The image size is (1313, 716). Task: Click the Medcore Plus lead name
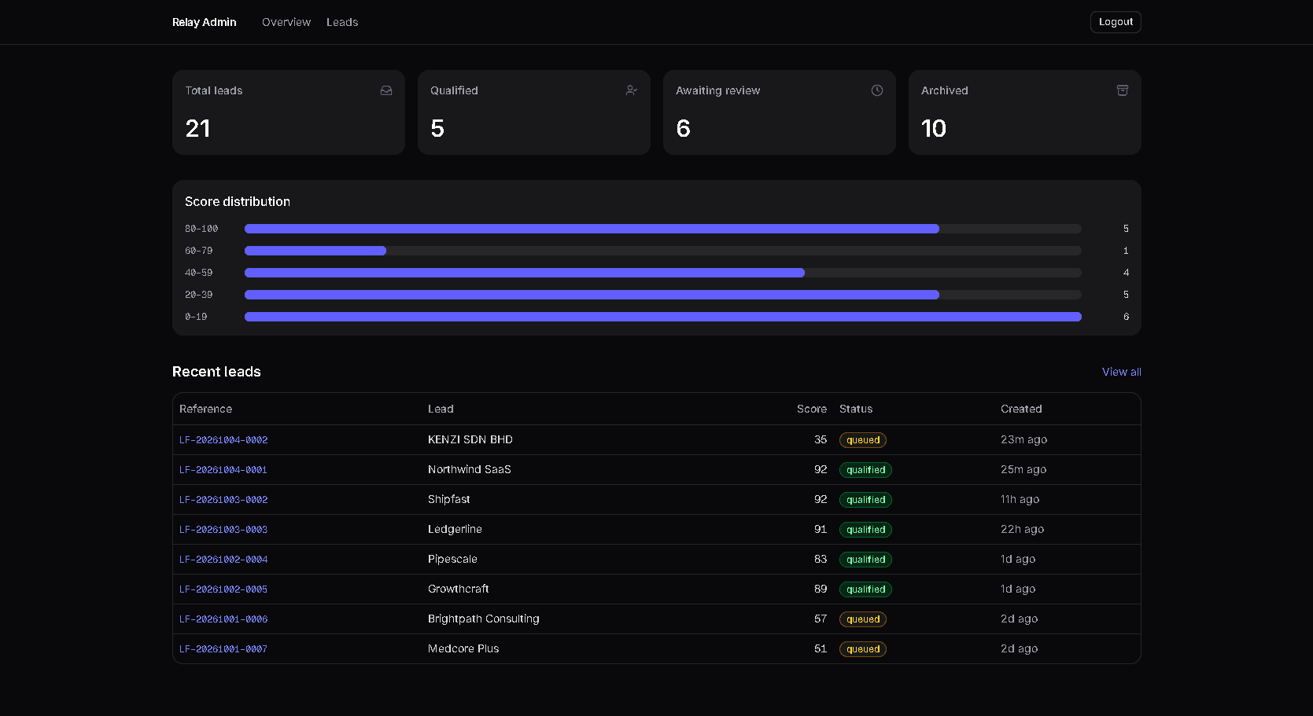tap(463, 648)
